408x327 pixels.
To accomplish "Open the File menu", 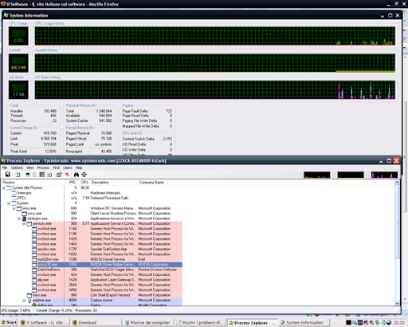I will 5,167.
